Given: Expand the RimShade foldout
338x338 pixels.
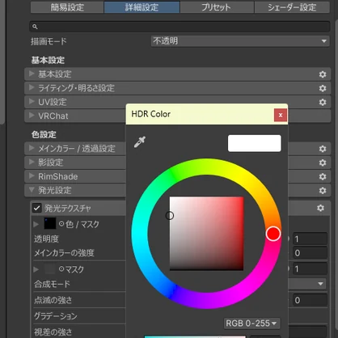Looking at the screenshot, I should coord(32,176).
